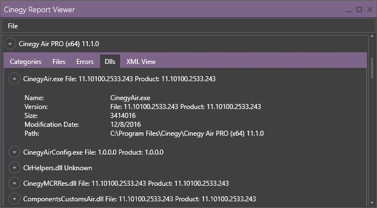Click the Modification Date: label
The width and height of the screenshot is (377, 208).
tap(52, 125)
